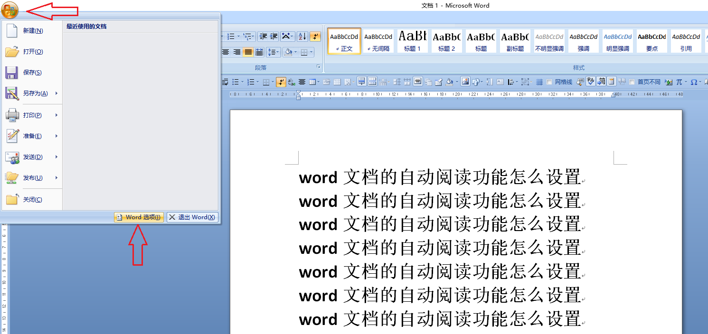Click the ab-ac replace icon in toolbar
Image resolution: width=708 pixels, height=334 pixels.
click(x=292, y=82)
